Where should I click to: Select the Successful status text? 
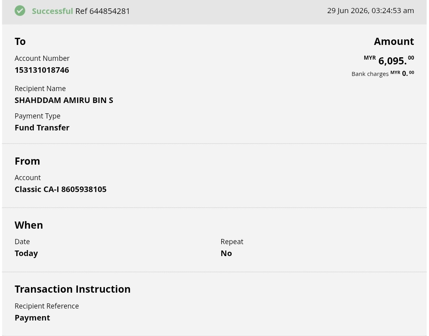[x=52, y=11]
